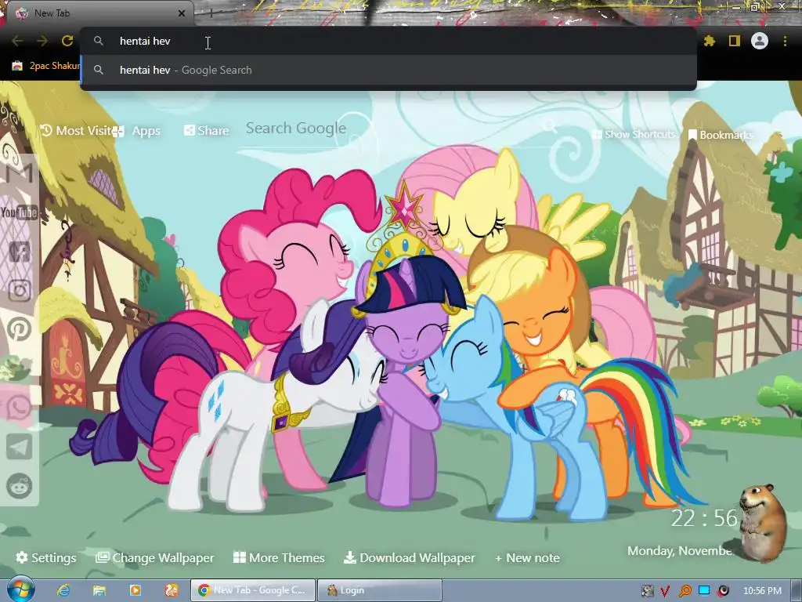Click the magnifier icon in Search Google box
Image resolution: width=802 pixels, height=602 pixels.
pos(550,126)
